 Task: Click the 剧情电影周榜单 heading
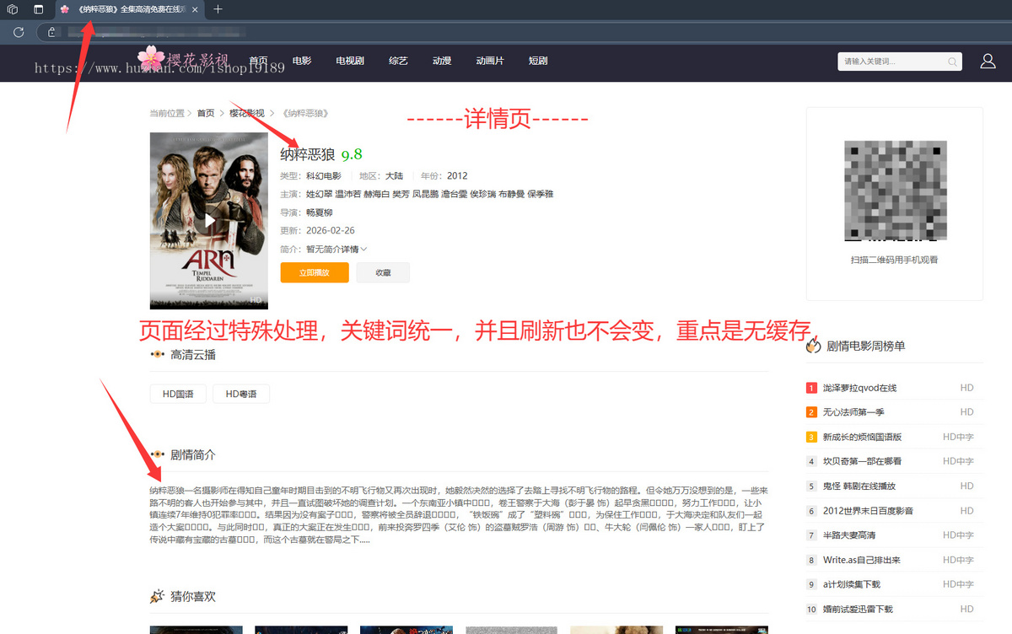click(x=866, y=346)
